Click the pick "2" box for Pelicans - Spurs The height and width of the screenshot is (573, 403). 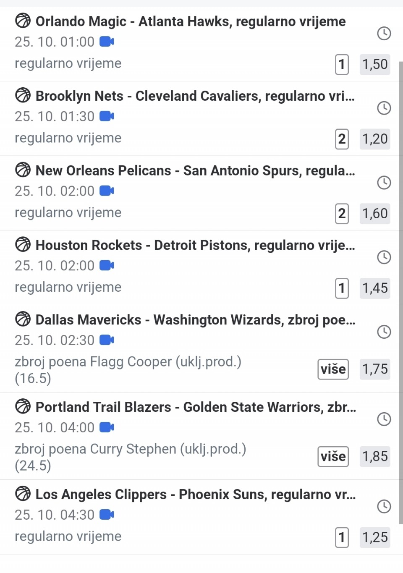(x=342, y=214)
